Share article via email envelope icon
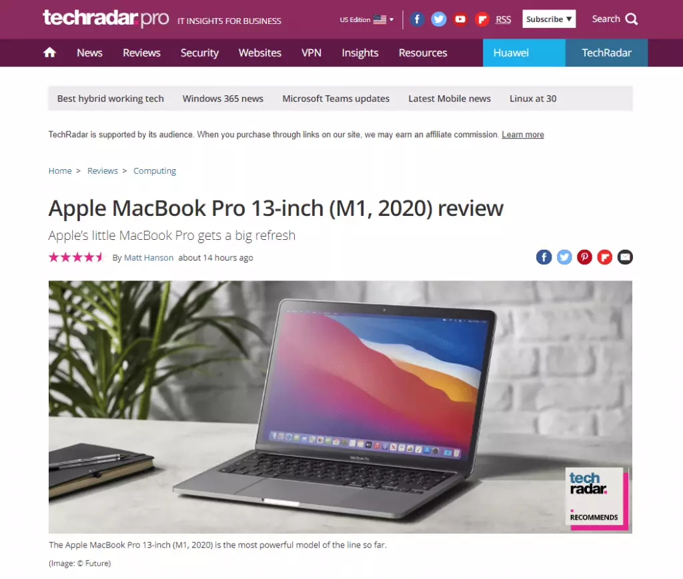The width and height of the screenshot is (683, 579). tap(625, 257)
